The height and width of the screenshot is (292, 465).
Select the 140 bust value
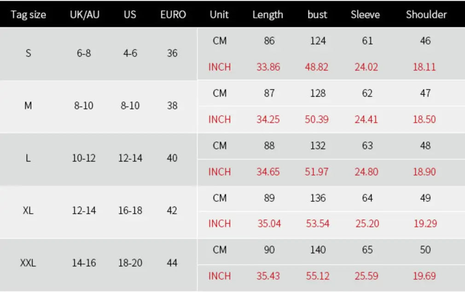(x=318, y=250)
